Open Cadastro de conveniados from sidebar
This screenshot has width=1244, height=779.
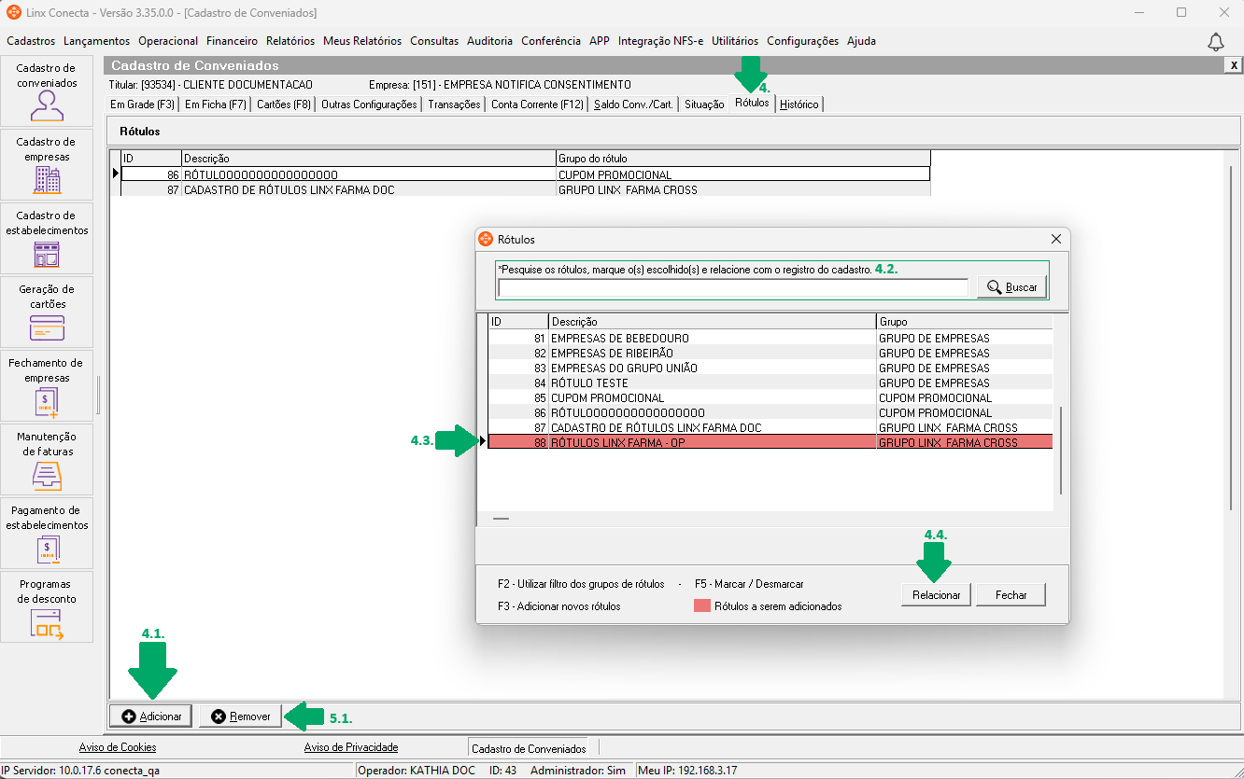pos(47,91)
